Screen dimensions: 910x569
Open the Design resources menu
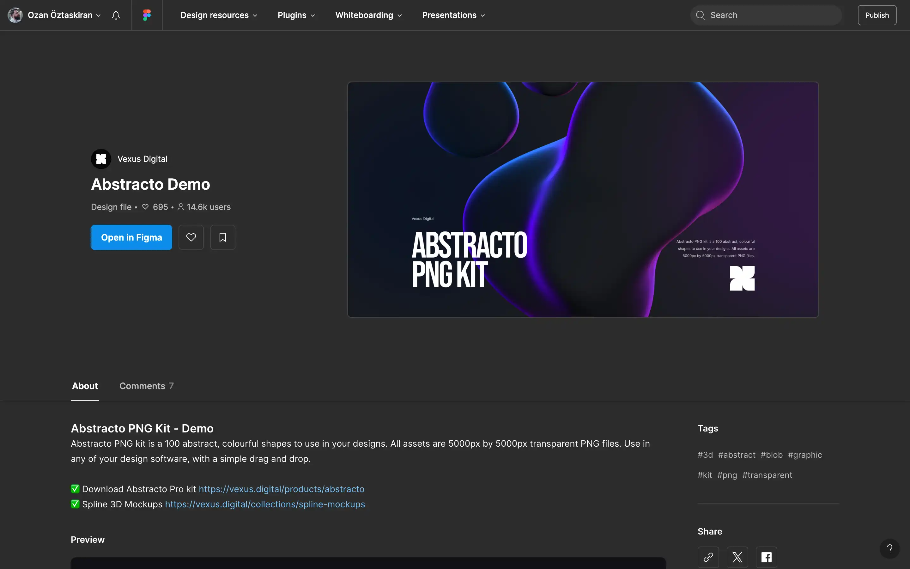(x=219, y=15)
